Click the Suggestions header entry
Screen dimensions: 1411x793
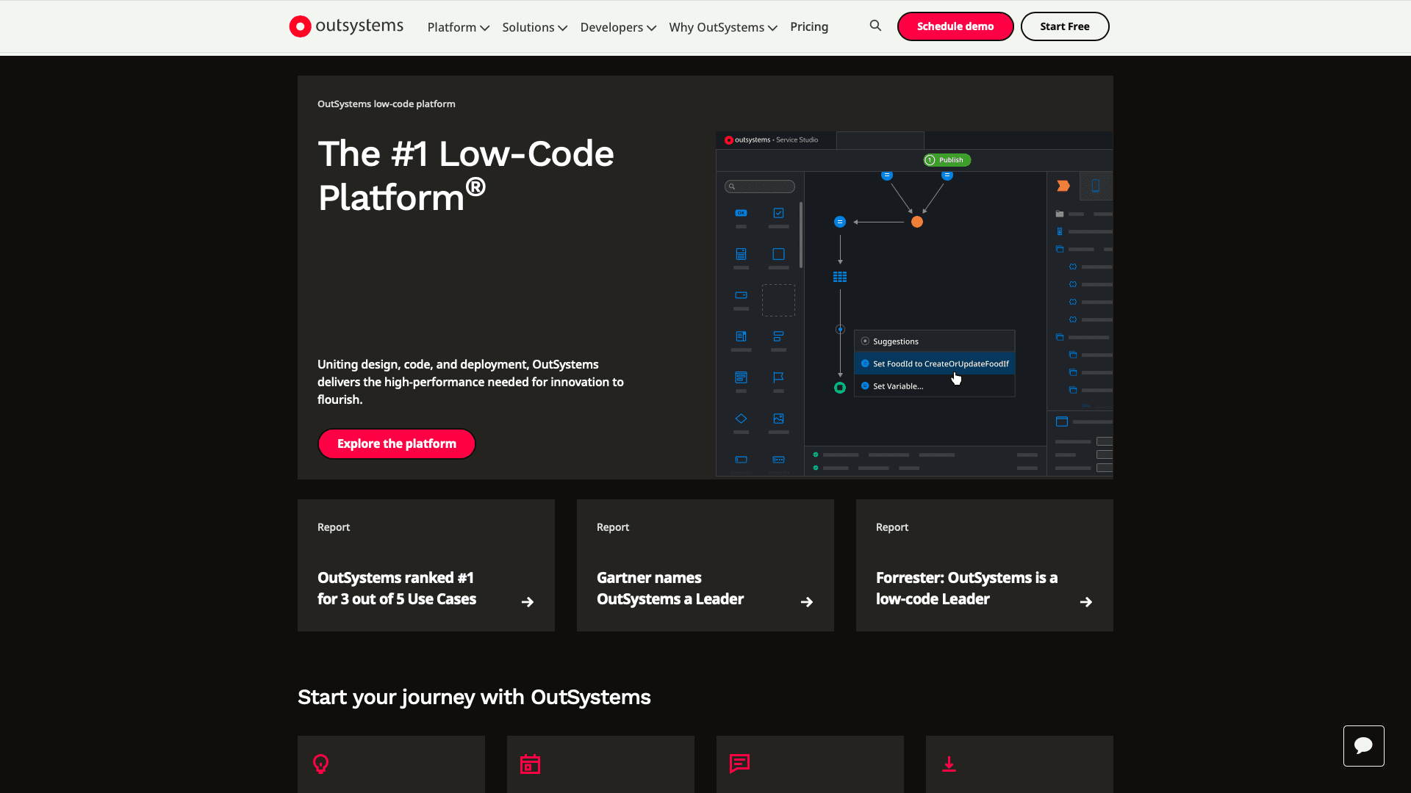click(x=935, y=341)
